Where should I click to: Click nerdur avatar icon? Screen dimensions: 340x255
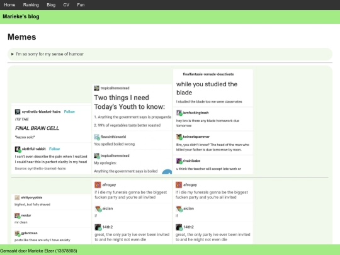(x=17, y=215)
